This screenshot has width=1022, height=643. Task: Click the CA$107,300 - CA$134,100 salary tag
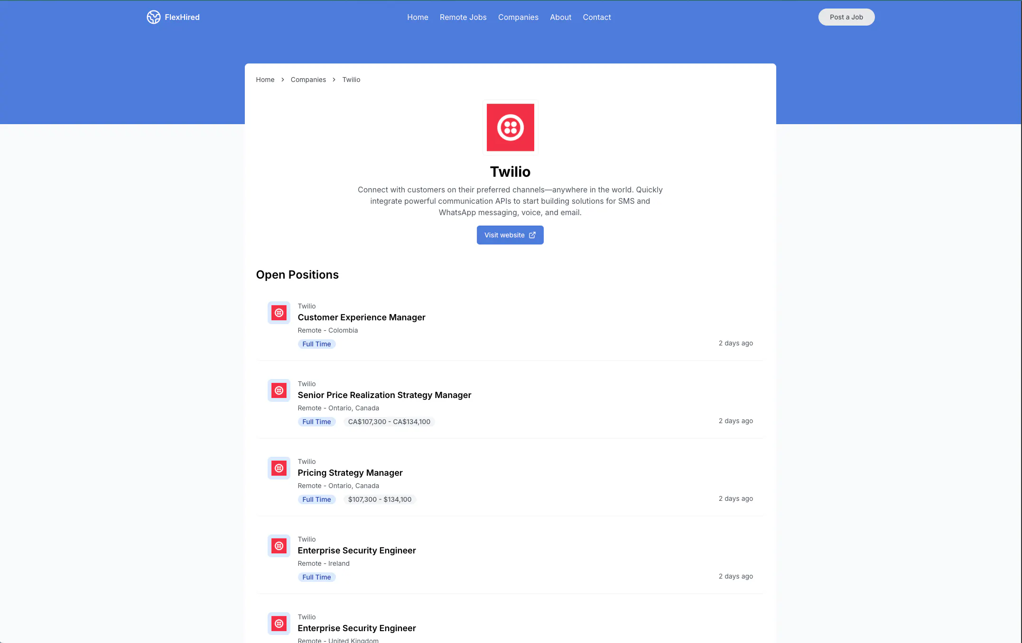pos(389,422)
